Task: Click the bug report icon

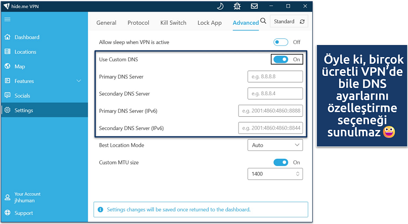Action: [238, 7]
